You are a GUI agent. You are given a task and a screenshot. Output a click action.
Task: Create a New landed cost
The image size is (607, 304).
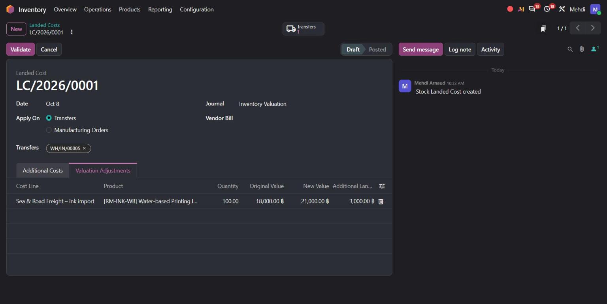16,29
